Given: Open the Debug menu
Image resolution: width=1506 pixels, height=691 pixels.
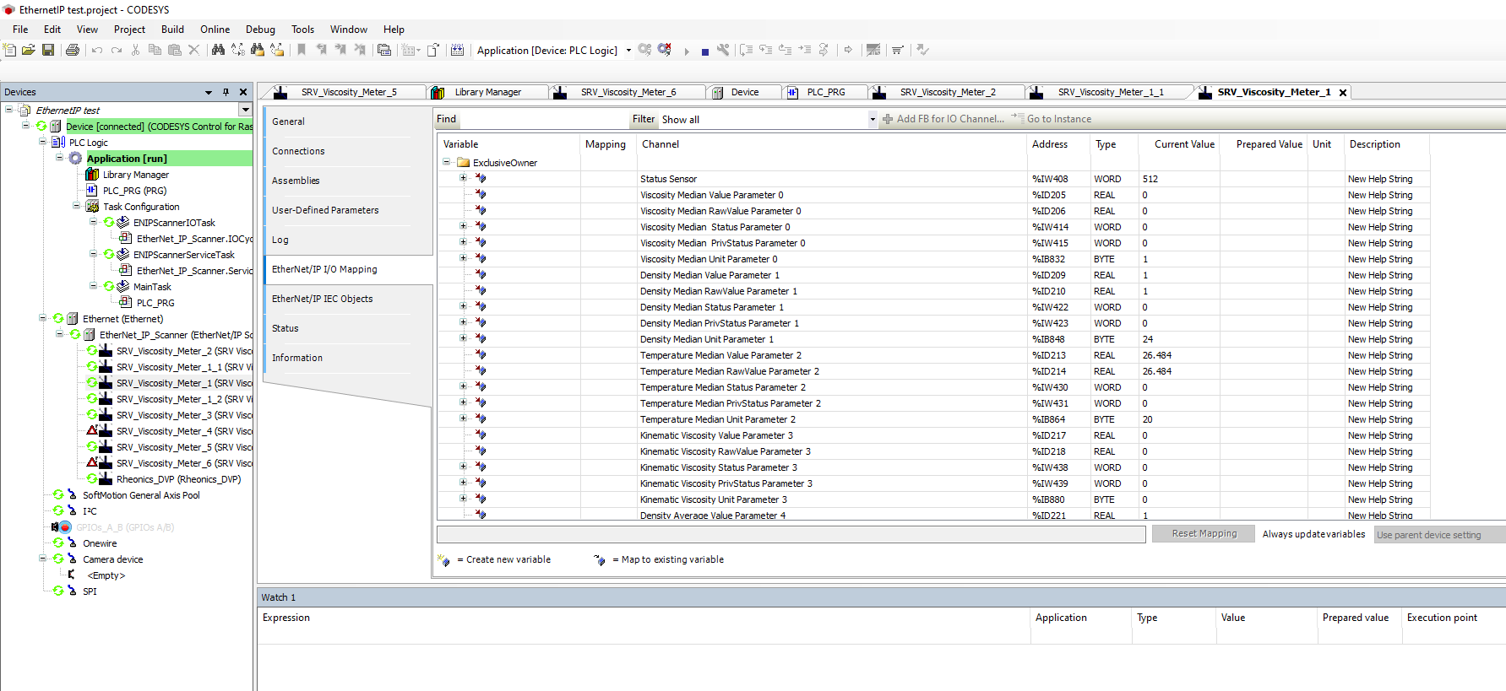Looking at the screenshot, I should point(260,30).
